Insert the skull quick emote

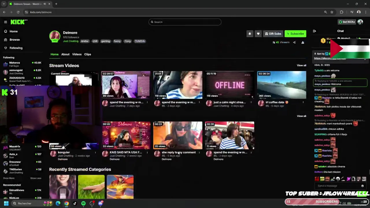click(x=338, y=179)
